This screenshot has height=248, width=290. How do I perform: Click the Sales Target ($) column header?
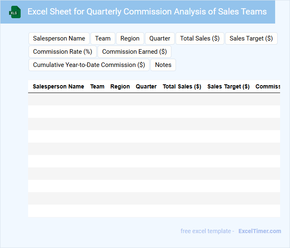(x=228, y=87)
